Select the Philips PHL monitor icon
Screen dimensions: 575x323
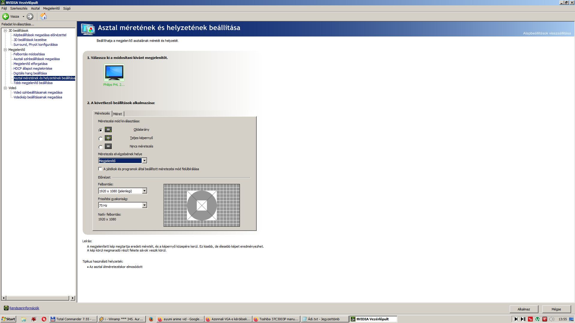(x=114, y=73)
